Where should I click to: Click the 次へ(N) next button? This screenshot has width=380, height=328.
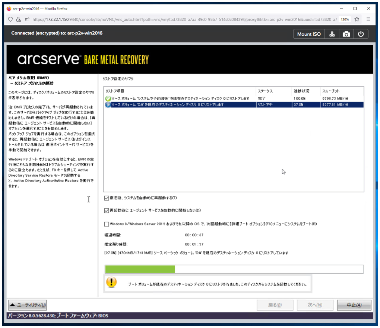point(315,305)
